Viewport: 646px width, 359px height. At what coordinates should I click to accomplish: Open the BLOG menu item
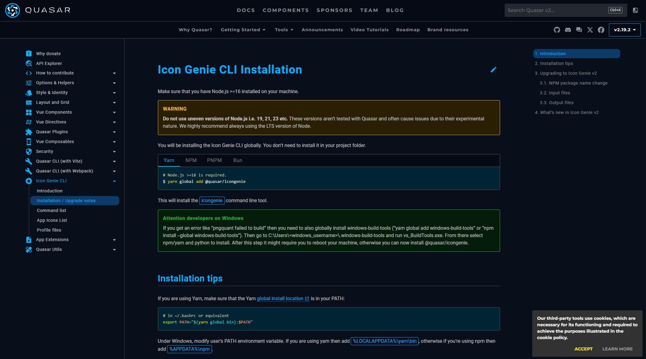(395, 10)
